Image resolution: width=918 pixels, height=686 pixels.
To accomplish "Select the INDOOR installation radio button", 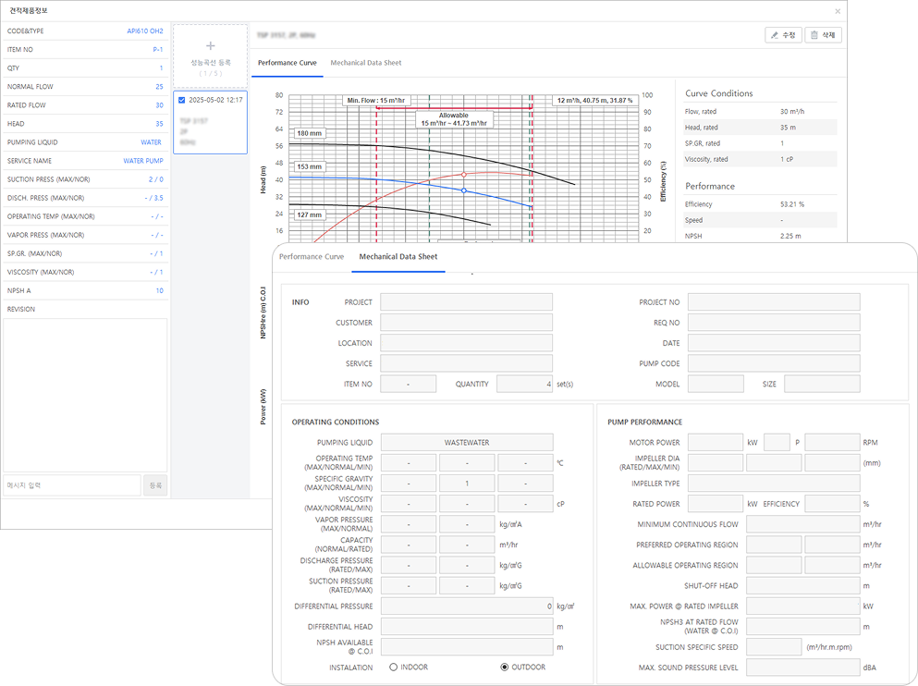I will coord(394,667).
